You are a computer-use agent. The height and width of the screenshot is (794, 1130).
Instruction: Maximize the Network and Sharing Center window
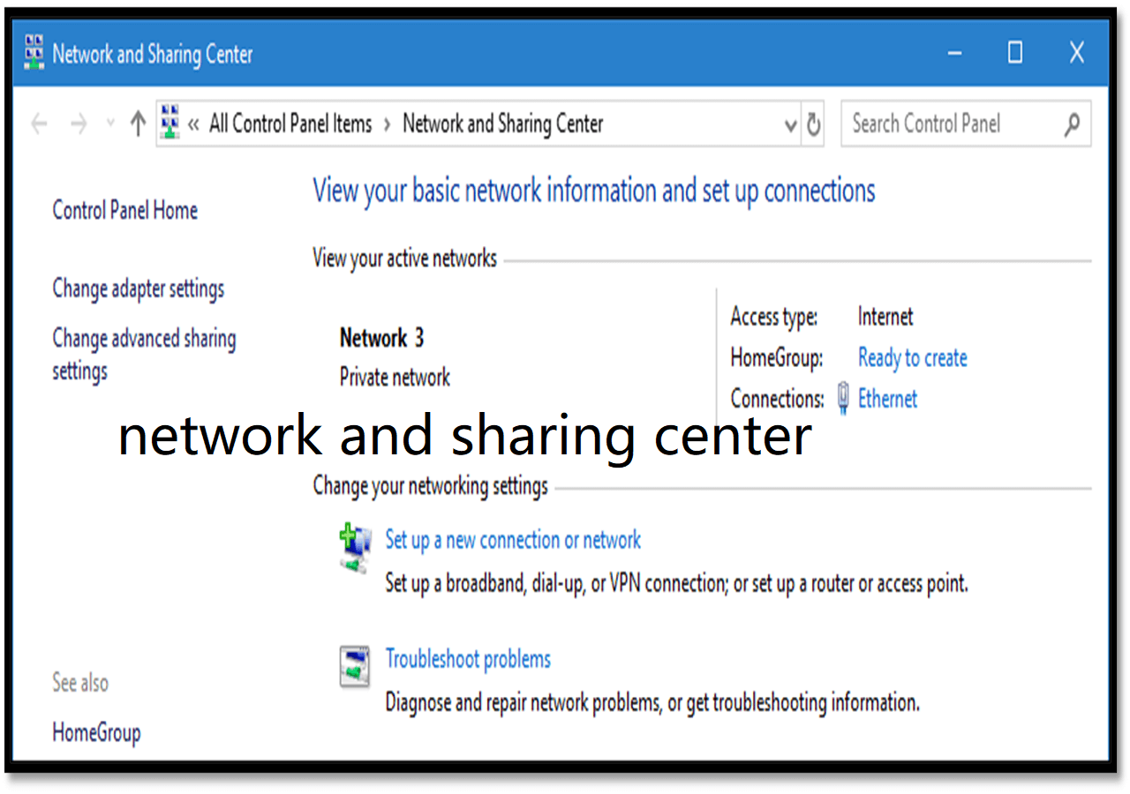[1015, 53]
